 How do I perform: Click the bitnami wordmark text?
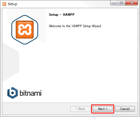(31, 93)
